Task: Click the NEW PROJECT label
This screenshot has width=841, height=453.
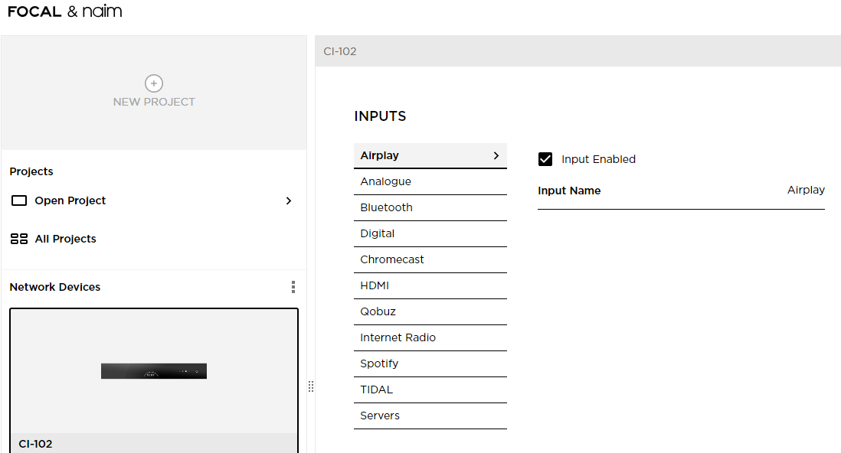Action: (154, 102)
